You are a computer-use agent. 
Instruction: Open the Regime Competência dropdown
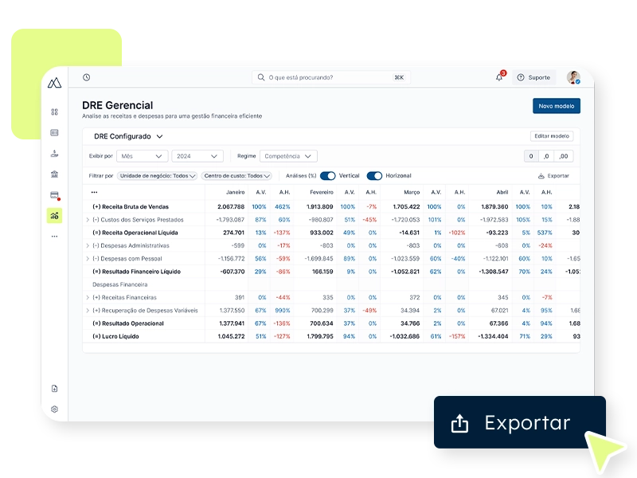288,156
